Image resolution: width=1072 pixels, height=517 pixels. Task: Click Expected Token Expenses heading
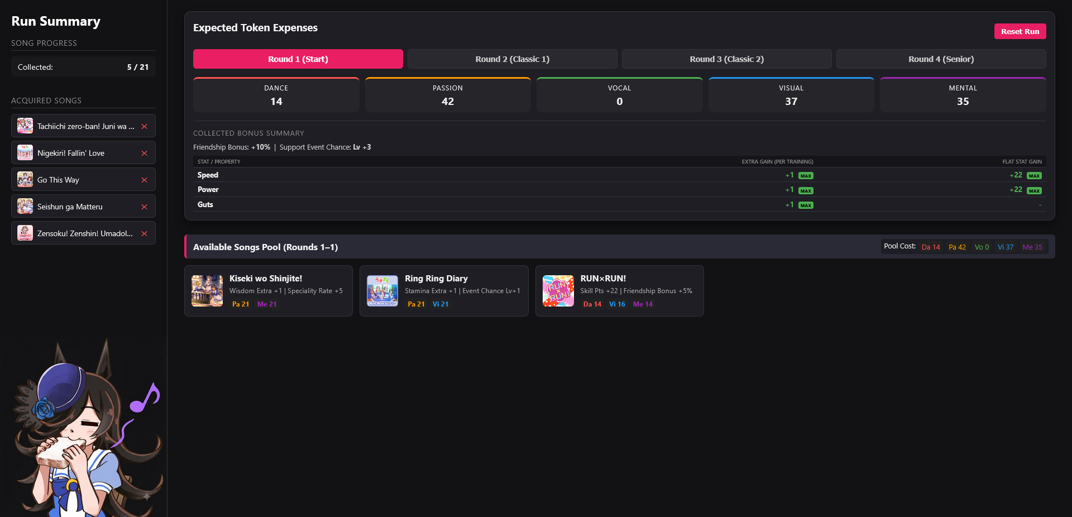(x=255, y=28)
